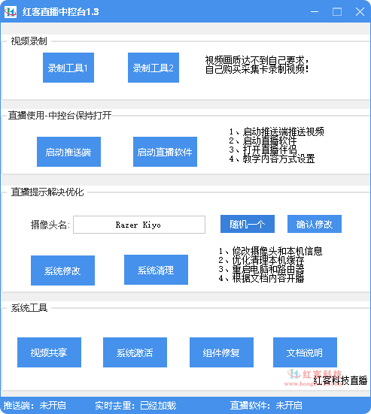Launch live software via 启动直播软件
Screen dimensions: 371x414
click(x=165, y=152)
